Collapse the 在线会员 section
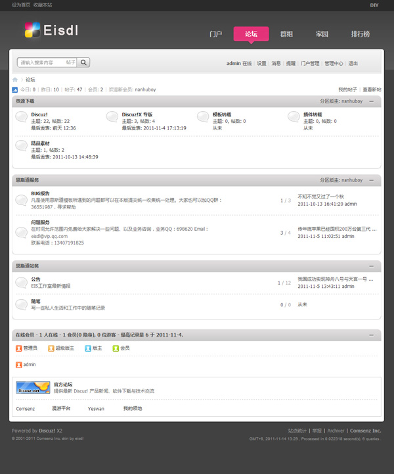This screenshot has height=474, width=394. coord(372,335)
